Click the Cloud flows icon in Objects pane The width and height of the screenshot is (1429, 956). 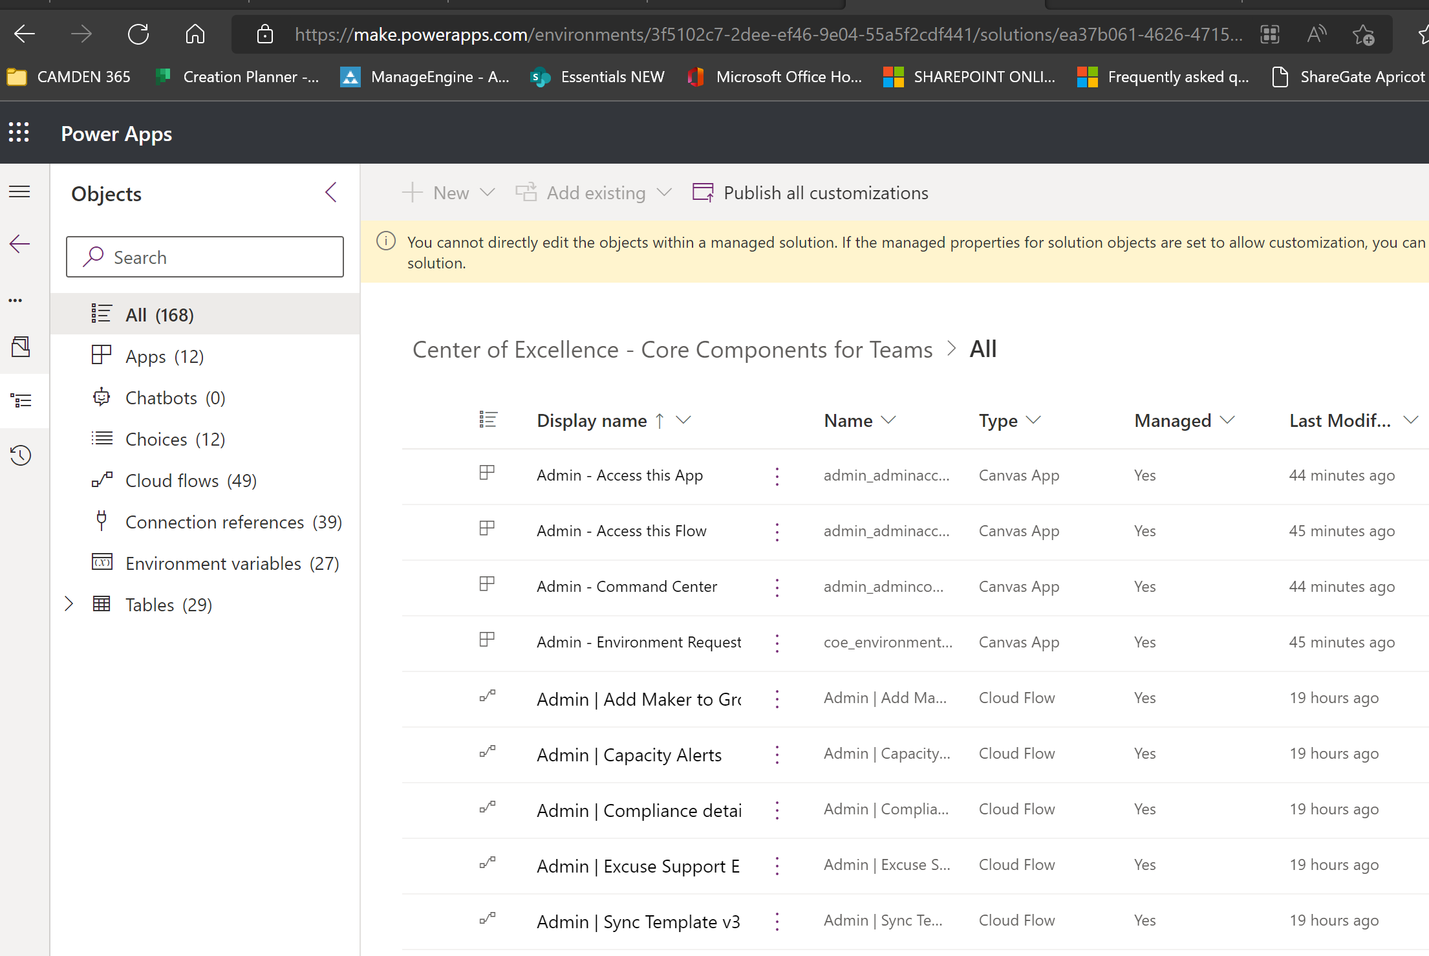102,480
